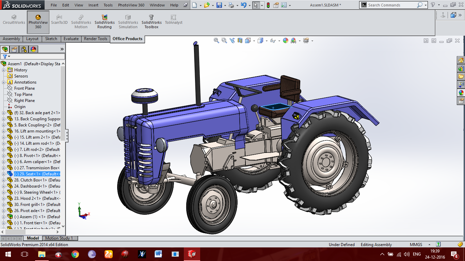Expand the History tree node
The height and width of the screenshot is (261, 465).
click(4, 70)
